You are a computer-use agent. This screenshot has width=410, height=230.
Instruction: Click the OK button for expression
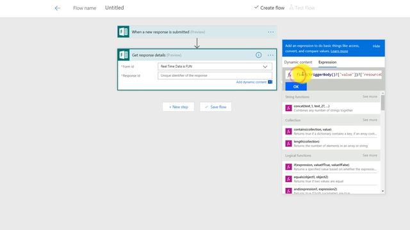click(x=296, y=87)
